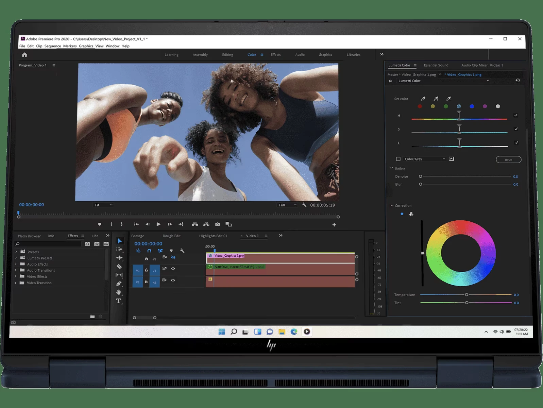The width and height of the screenshot is (543, 408).
Task: Open the Essential Sound tab
Action: 436,65
